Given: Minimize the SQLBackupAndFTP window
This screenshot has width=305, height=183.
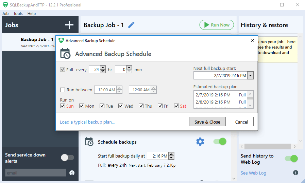Looking at the screenshot, I should [x=267, y=5].
